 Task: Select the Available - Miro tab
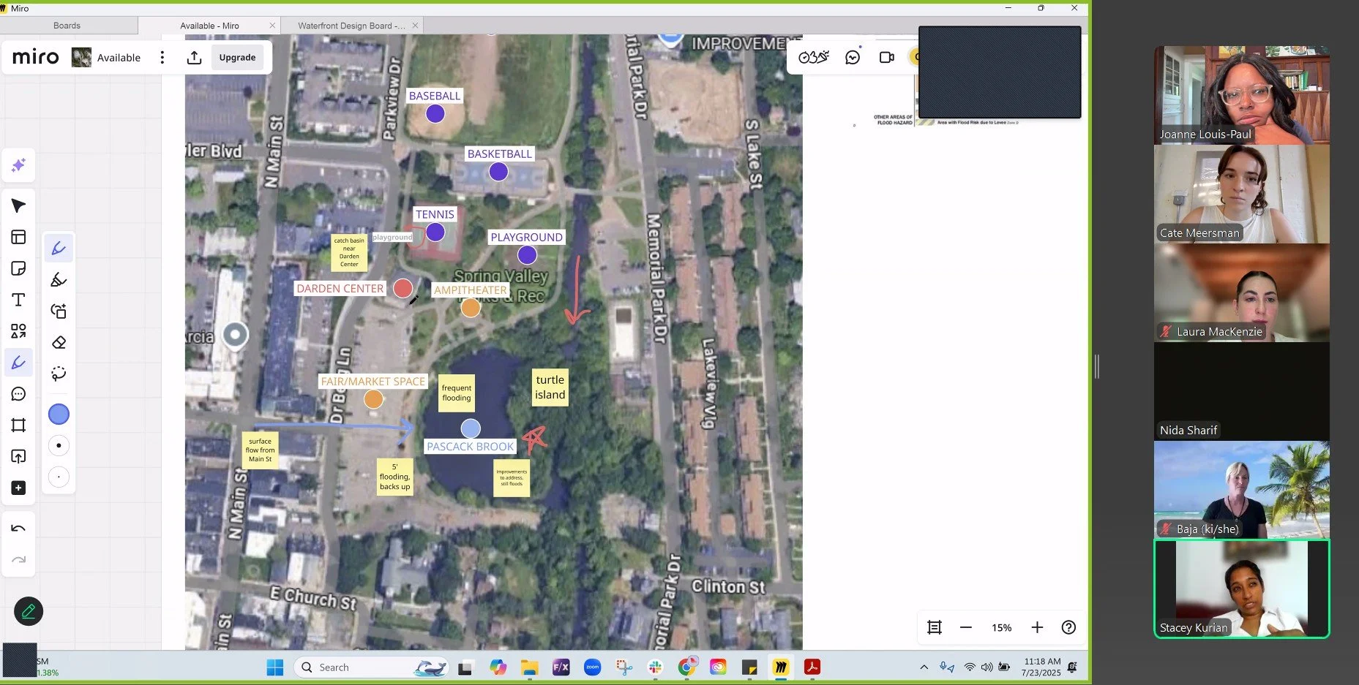pyautogui.click(x=209, y=26)
